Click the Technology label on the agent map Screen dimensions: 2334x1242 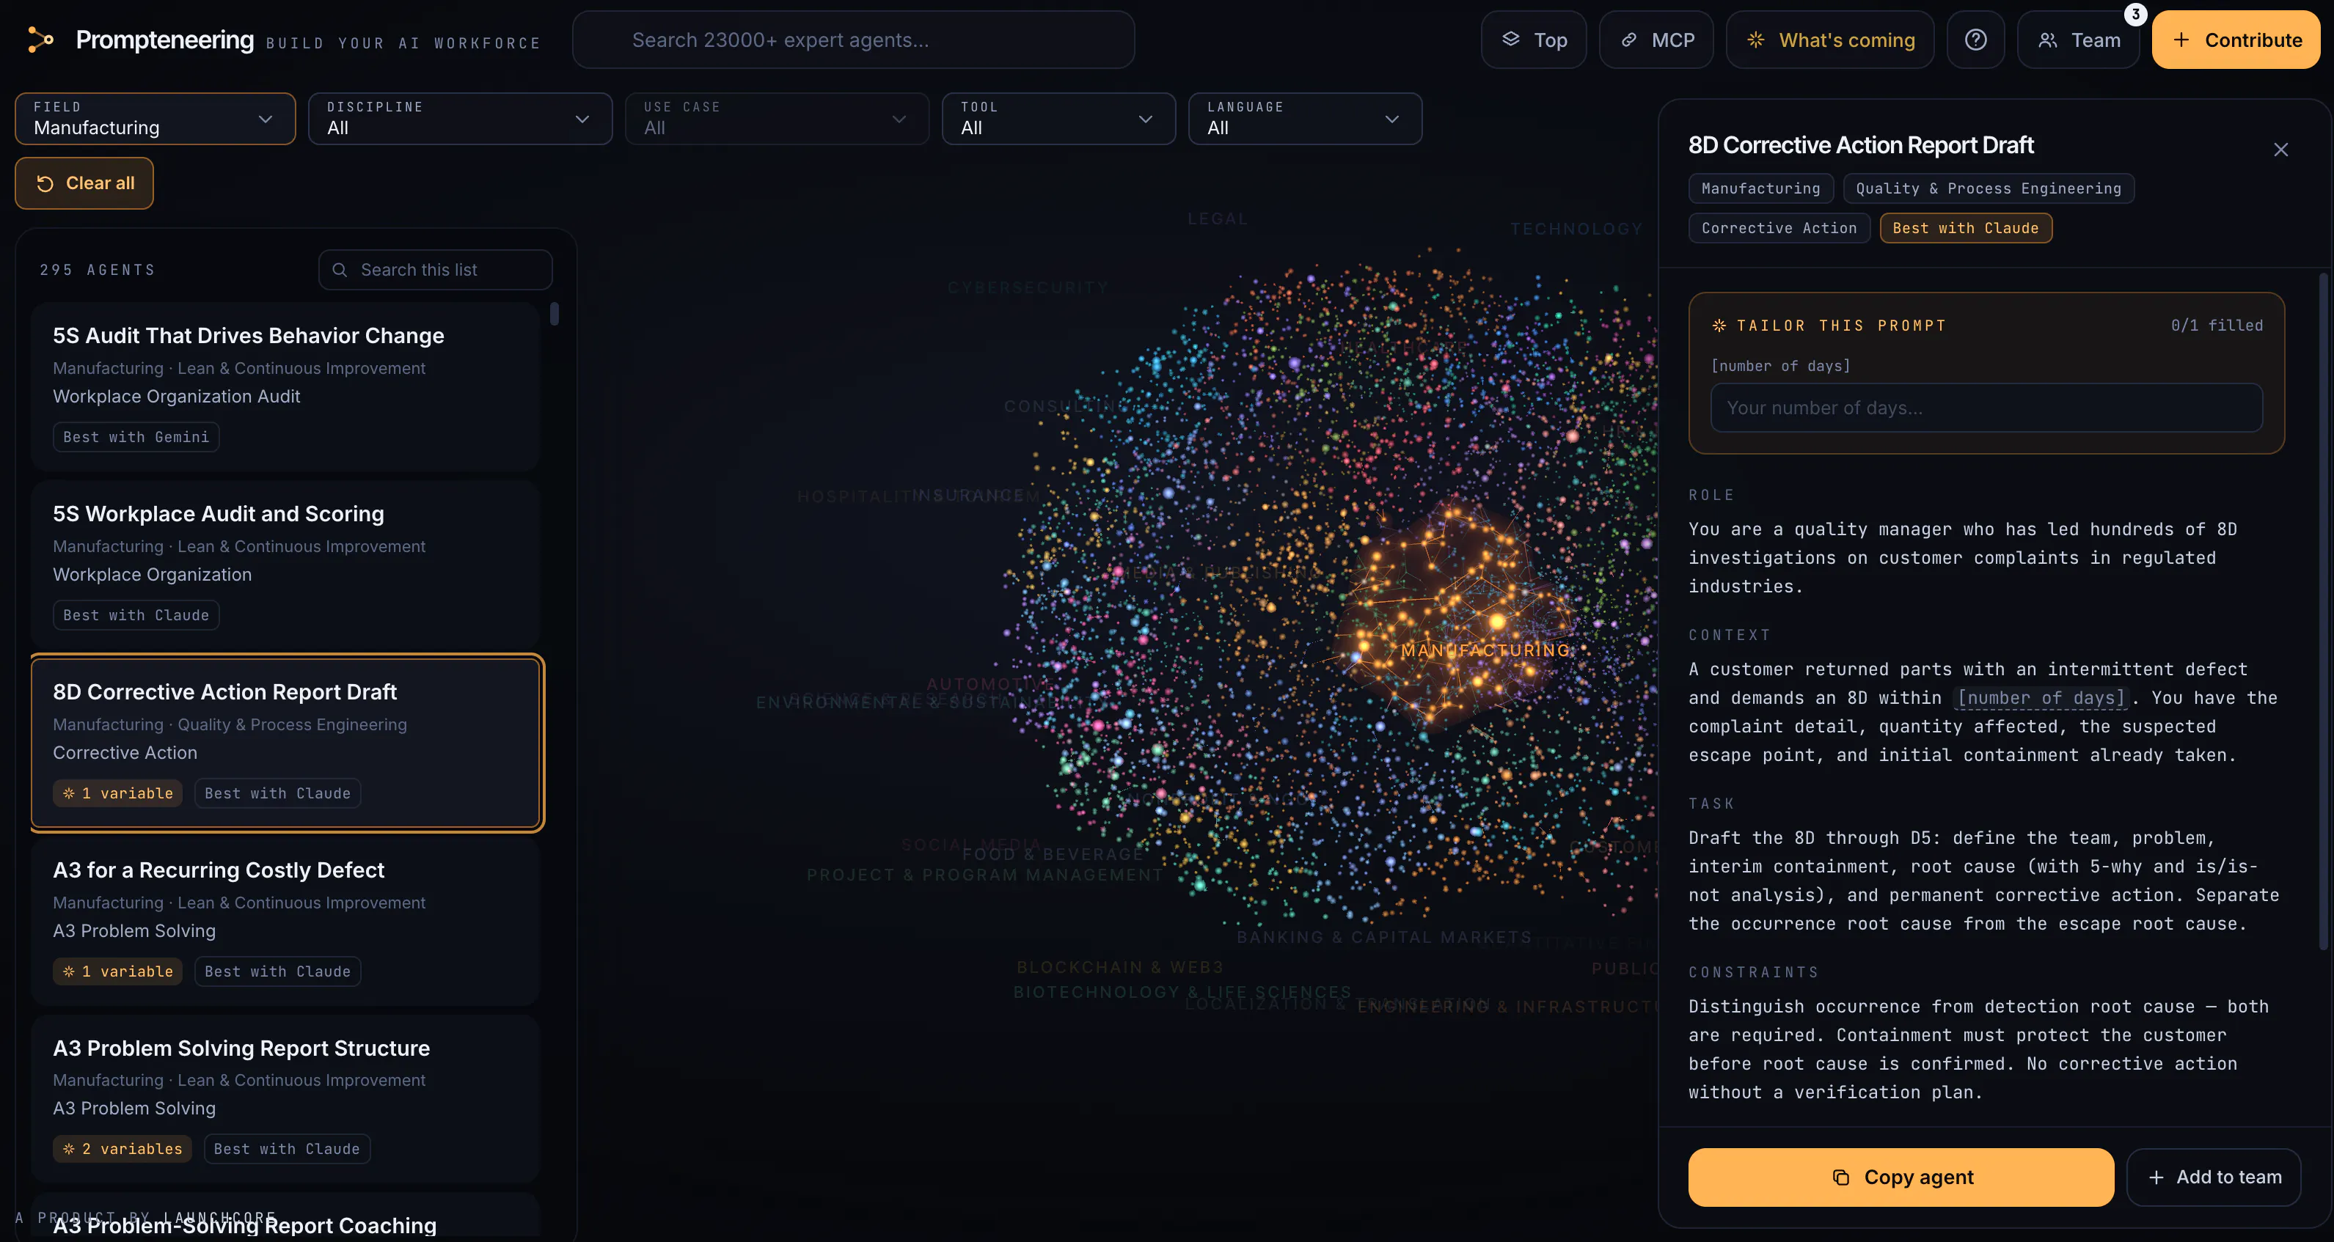(1576, 229)
